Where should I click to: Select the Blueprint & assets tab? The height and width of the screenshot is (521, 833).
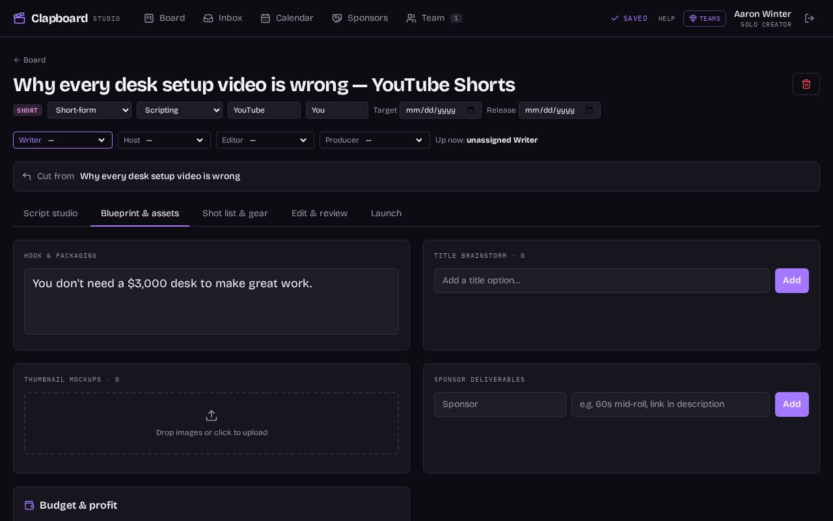coord(140,214)
